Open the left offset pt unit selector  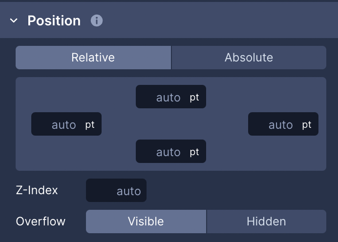90,125
